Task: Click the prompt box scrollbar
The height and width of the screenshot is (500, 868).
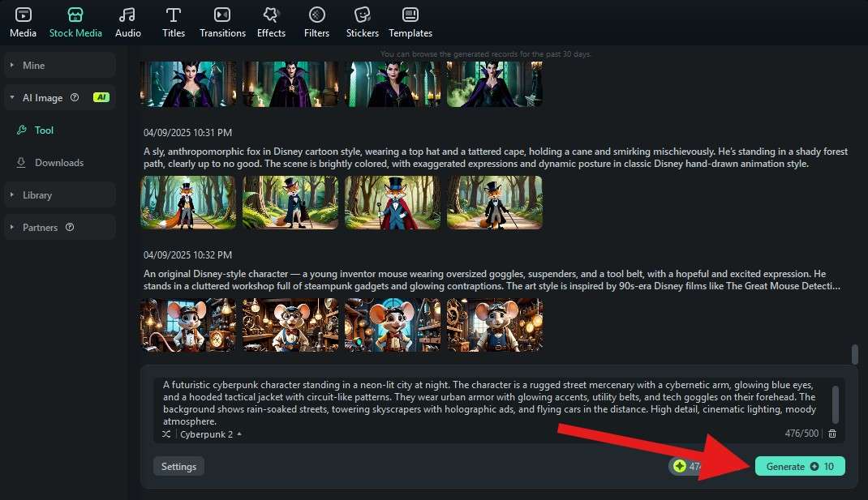Action: coord(836,404)
